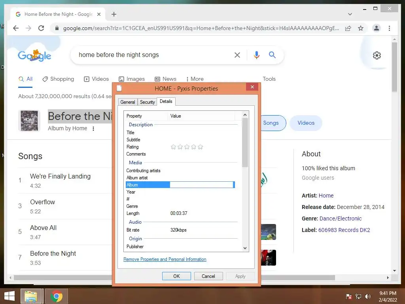Click the Chrome forward arrow
405x304 pixels.
tap(28, 28)
